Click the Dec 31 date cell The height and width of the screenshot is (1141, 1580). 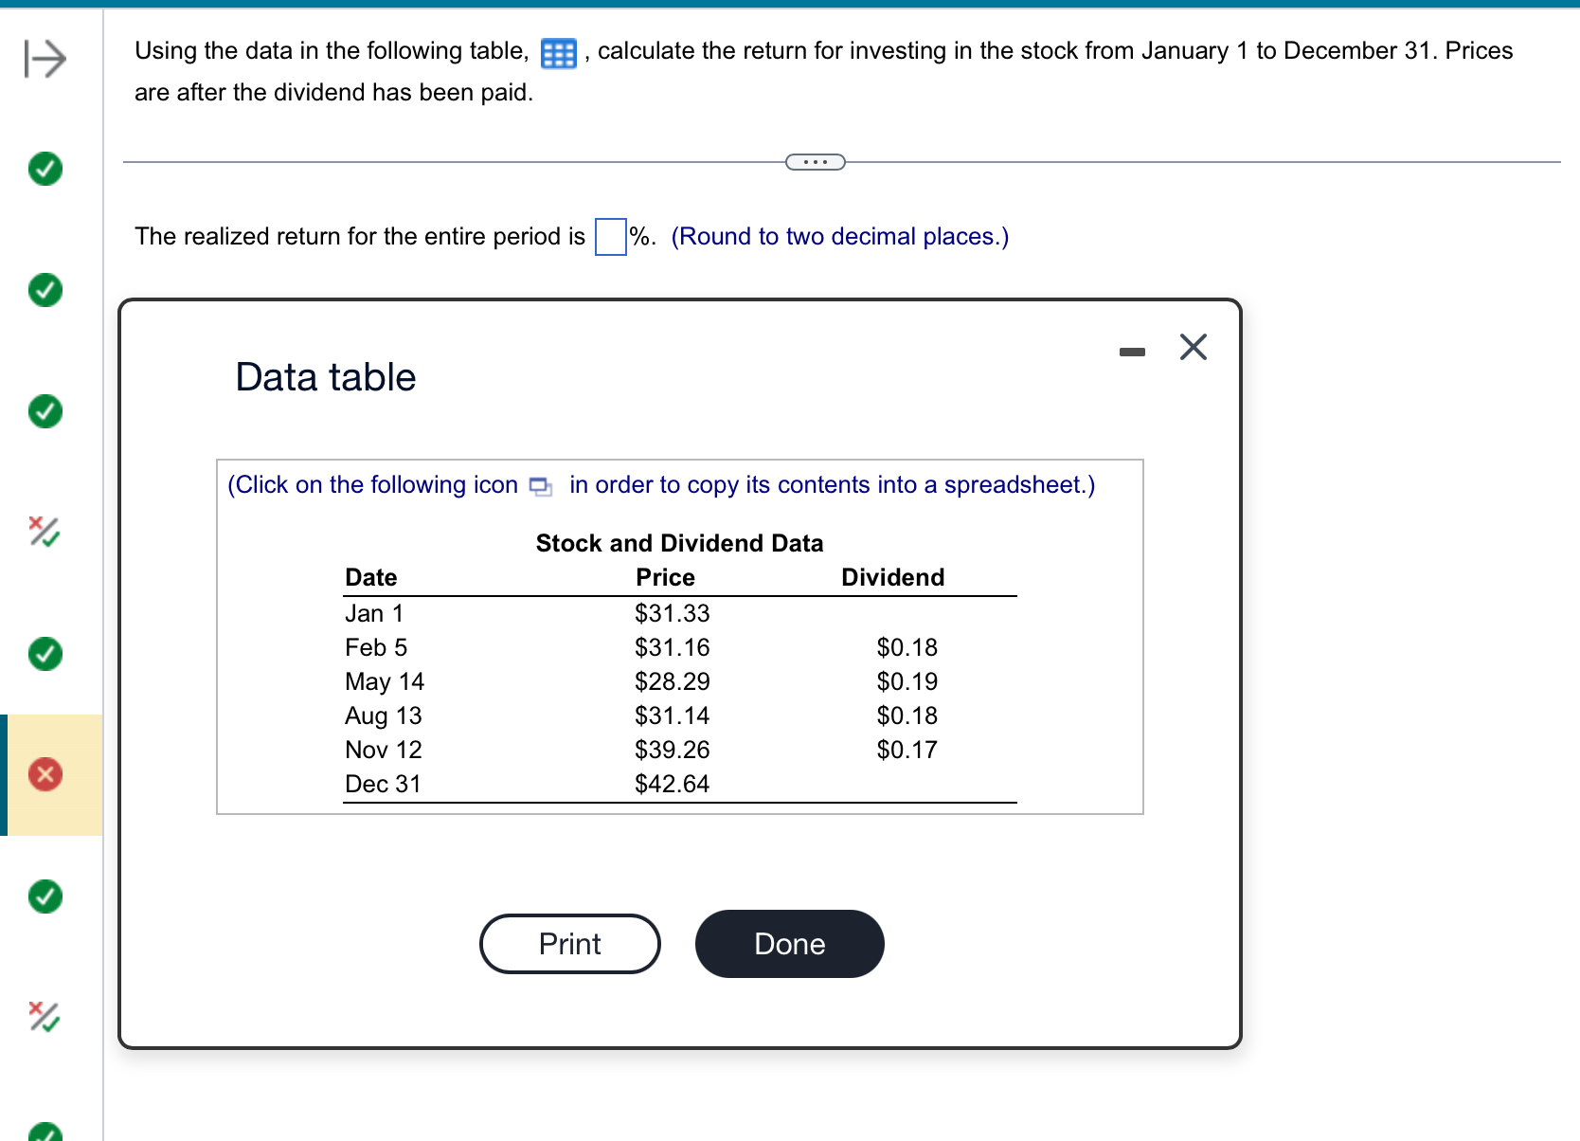tap(383, 785)
